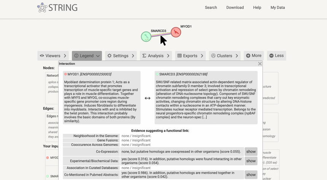The height and width of the screenshot is (180, 327).
Task: Show Co-Mentioned in Pubmed Abstracts evidence
Action: tap(251, 175)
